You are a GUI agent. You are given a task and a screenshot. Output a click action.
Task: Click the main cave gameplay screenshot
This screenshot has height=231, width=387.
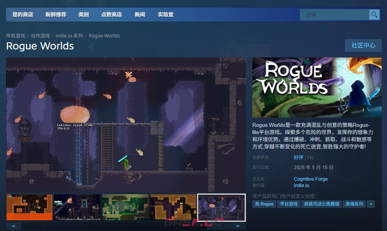pos(126,124)
